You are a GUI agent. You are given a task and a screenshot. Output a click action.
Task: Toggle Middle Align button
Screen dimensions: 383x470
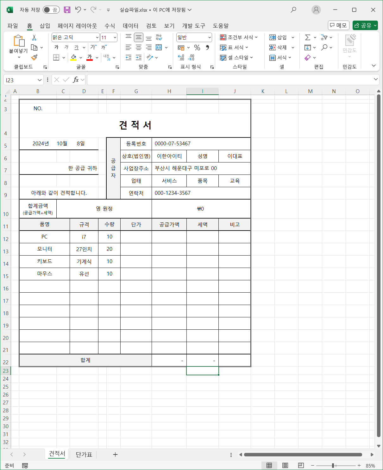[x=139, y=37]
